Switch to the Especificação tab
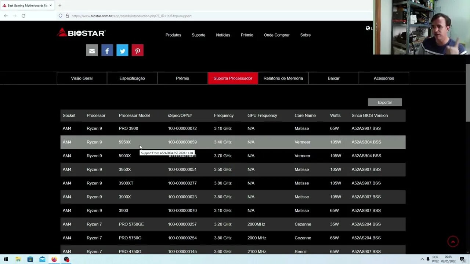 132,78
